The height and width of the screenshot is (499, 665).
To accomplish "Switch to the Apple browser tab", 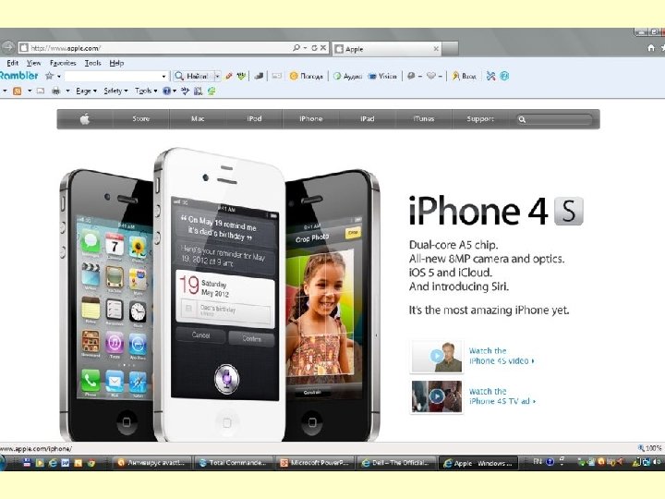I will tap(387, 49).
